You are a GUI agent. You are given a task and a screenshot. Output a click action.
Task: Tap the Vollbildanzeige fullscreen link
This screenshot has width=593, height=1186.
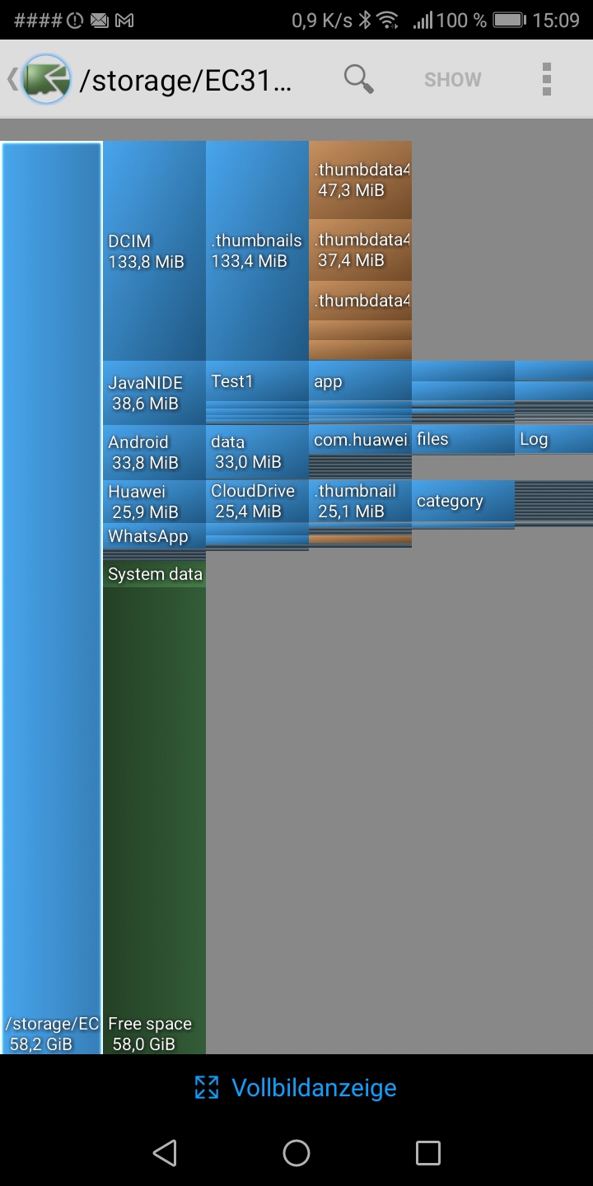(x=314, y=1088)
